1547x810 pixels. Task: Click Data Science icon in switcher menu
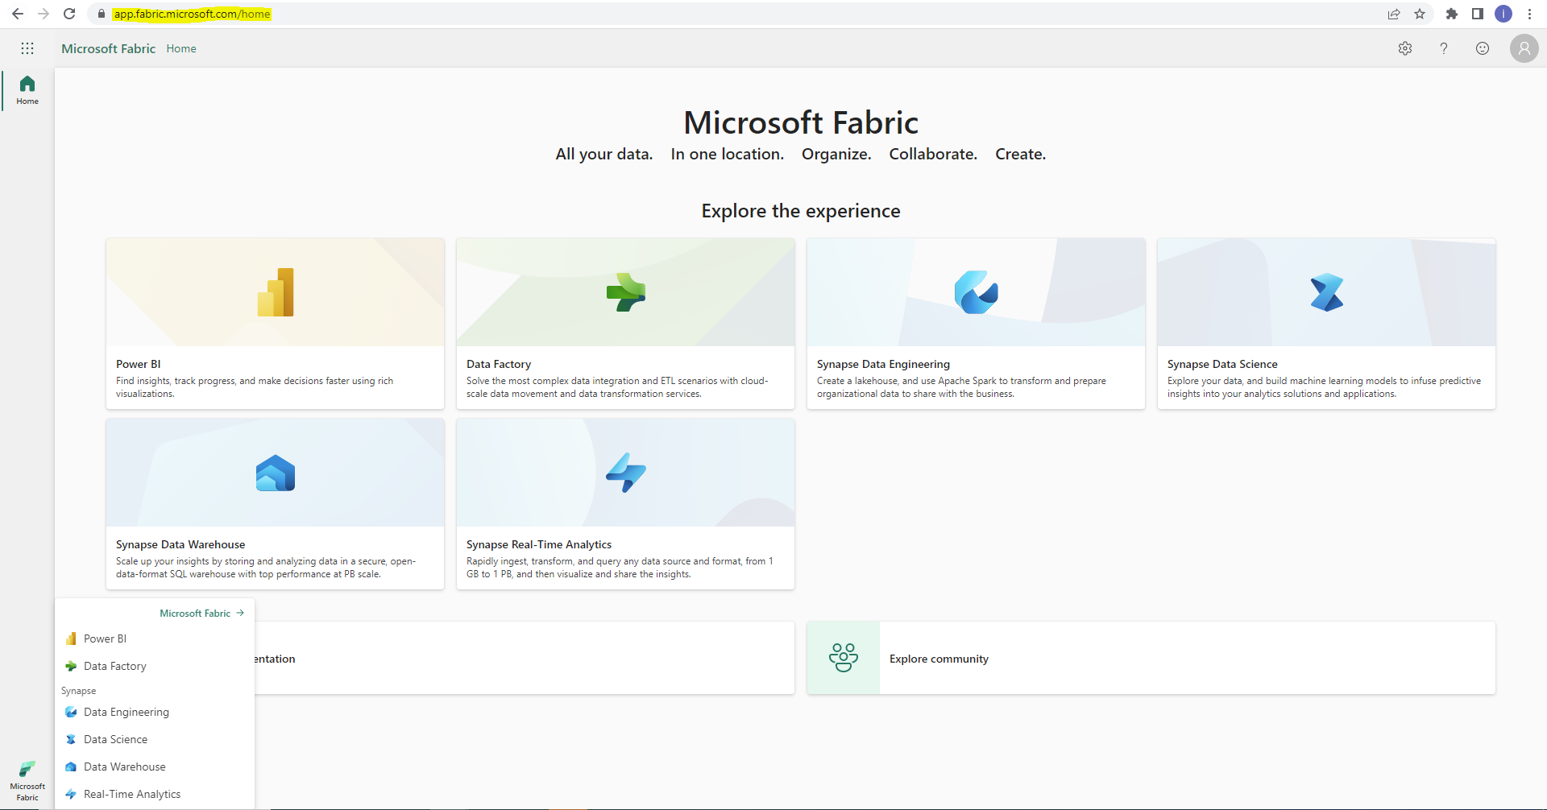pyautogui.click(x=71, y=739)
